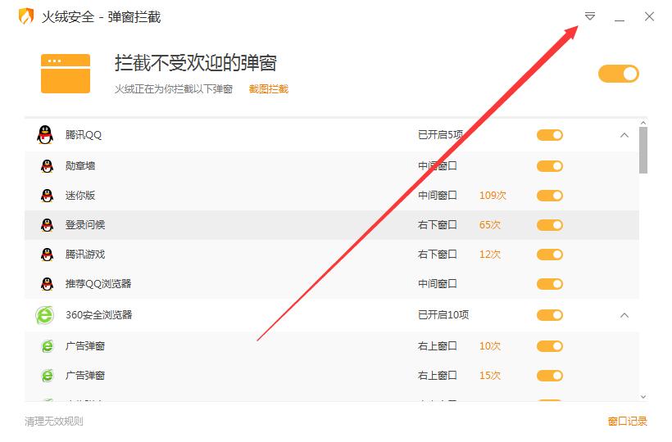The width and height of the screenshot is (672, 442).
Task: Click the QQ icon beside 推荐QQ浏览器
Action: click(47, 284)
